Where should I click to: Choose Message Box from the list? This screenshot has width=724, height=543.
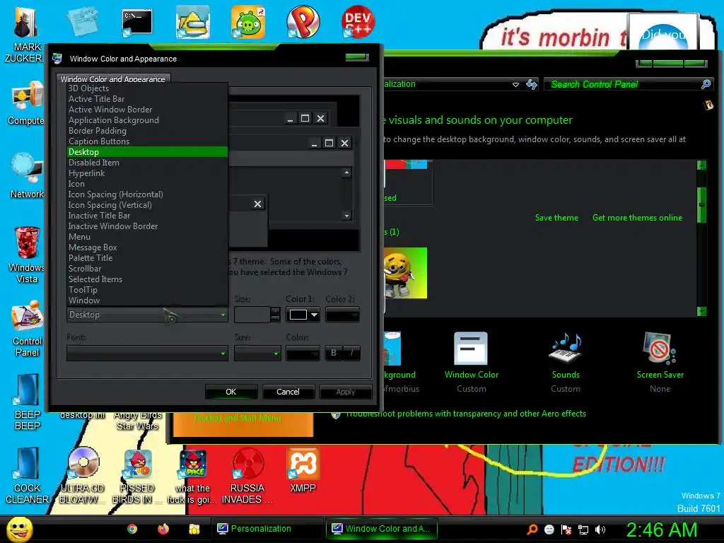147,247
